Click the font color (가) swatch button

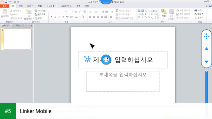coord(83,17)
